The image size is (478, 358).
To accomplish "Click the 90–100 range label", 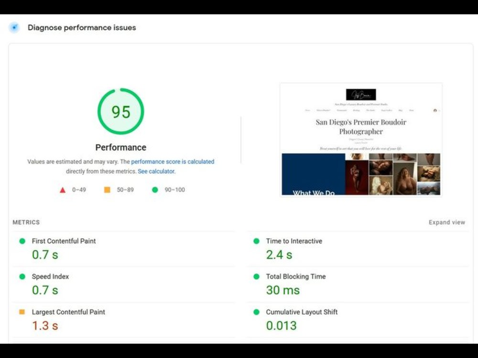I will [174, 190].
